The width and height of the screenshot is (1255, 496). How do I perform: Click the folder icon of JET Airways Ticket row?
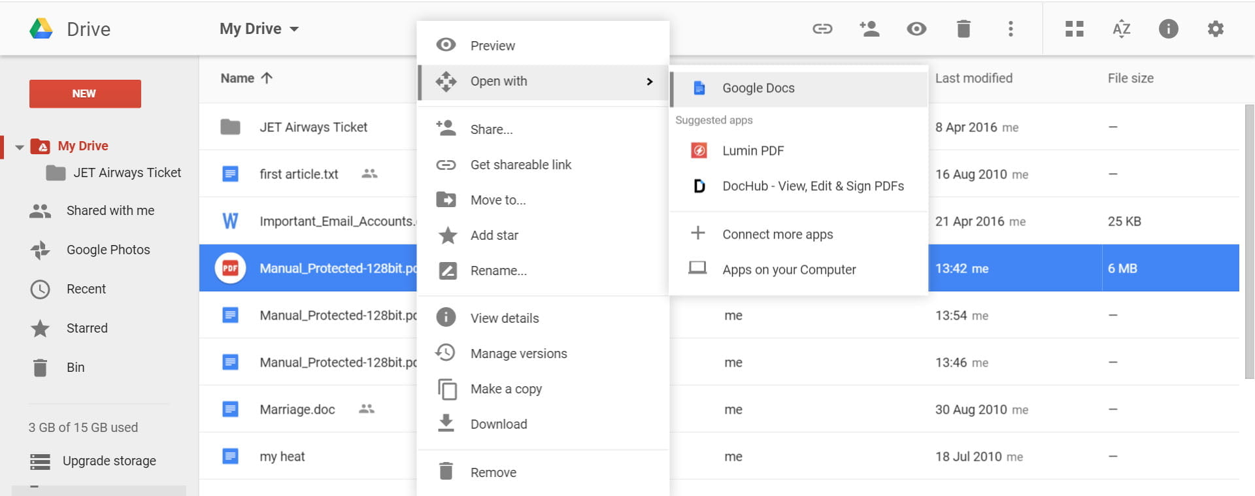[230, 127]
